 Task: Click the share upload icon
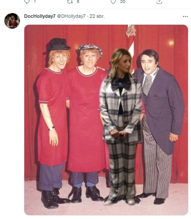pyautogui.click(x=159, y=1)
